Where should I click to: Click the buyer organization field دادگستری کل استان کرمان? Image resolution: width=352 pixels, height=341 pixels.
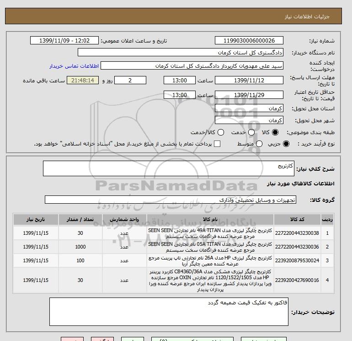click(181, 52)
